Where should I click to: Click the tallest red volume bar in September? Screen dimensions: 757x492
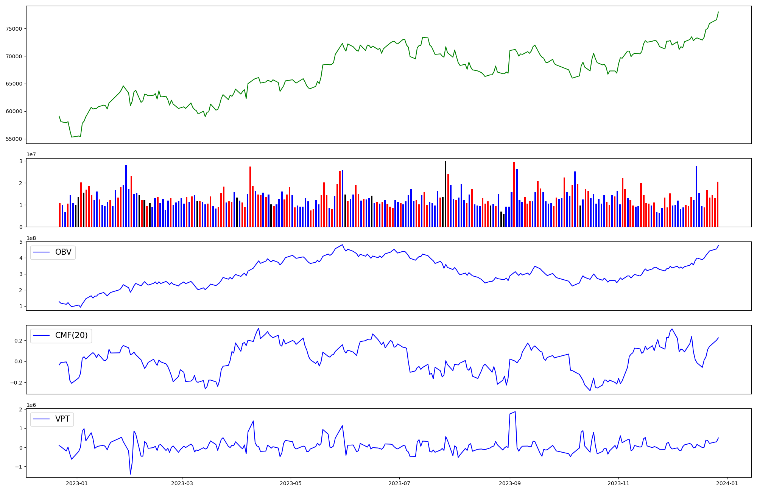(x=514, y=194)
